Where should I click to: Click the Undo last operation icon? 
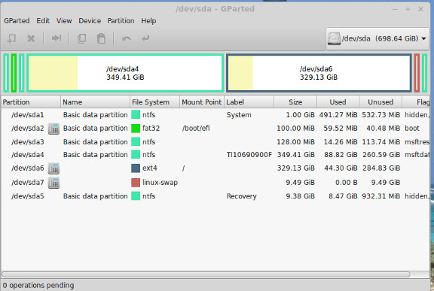[127, 38]
